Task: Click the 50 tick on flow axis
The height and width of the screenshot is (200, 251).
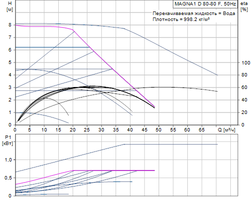Action: click(159, 130)
